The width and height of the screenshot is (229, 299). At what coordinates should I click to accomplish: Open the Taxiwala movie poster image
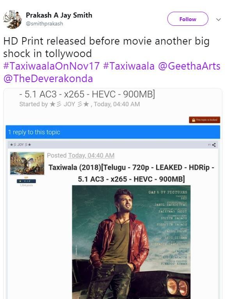tap(131, 242)
